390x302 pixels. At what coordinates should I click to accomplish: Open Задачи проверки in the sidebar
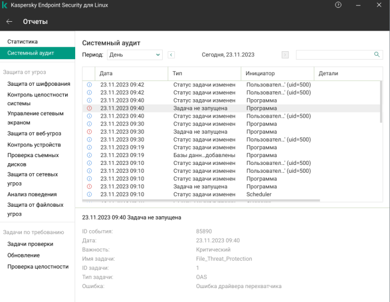(x=30, y=244)
